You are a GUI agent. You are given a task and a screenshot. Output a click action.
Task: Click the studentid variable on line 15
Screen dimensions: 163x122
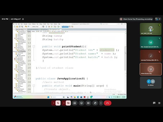pyautogui.click(x=107, y=50)
